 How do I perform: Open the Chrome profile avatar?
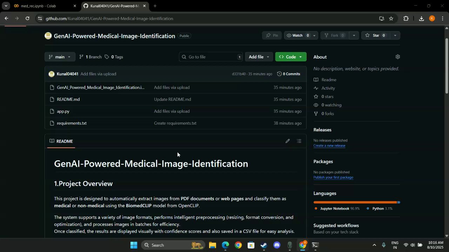click(x=432, y=19)
